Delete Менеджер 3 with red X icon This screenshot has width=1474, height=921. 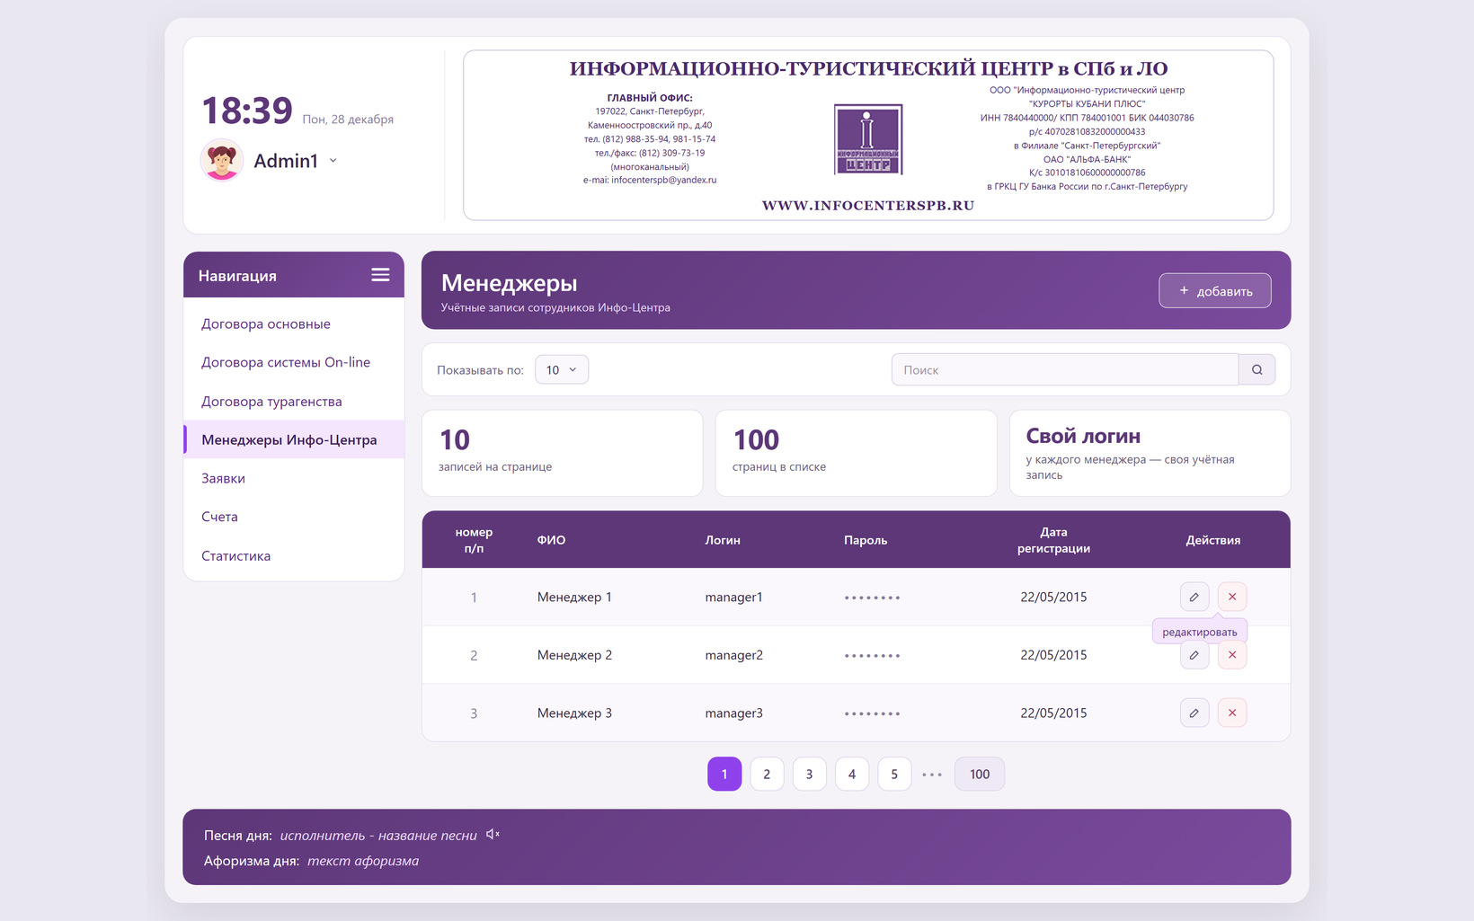pyautogui.click(x=1232, y=713)
